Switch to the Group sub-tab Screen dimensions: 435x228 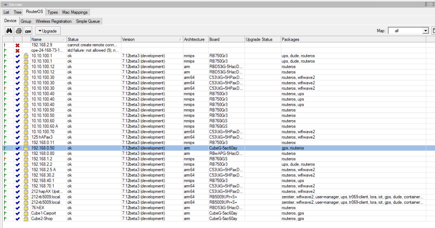[26, 21]
